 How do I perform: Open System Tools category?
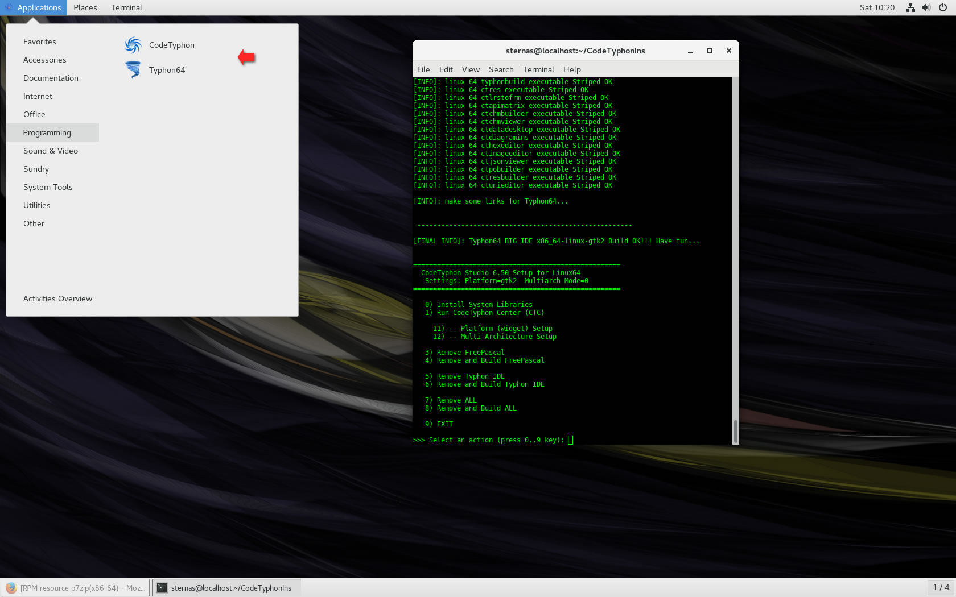pyautogui.click(x=52, y=187)
